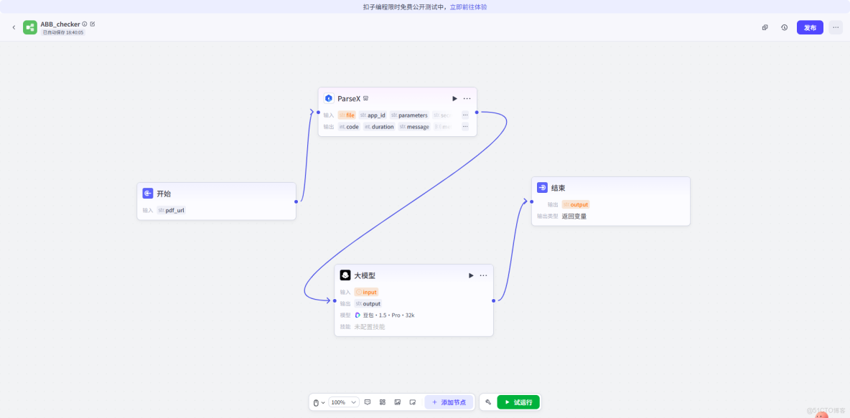850x418 pixels.
Task: Click the magic wand icon beside 试运行
Action: click(x=490, y=402)
